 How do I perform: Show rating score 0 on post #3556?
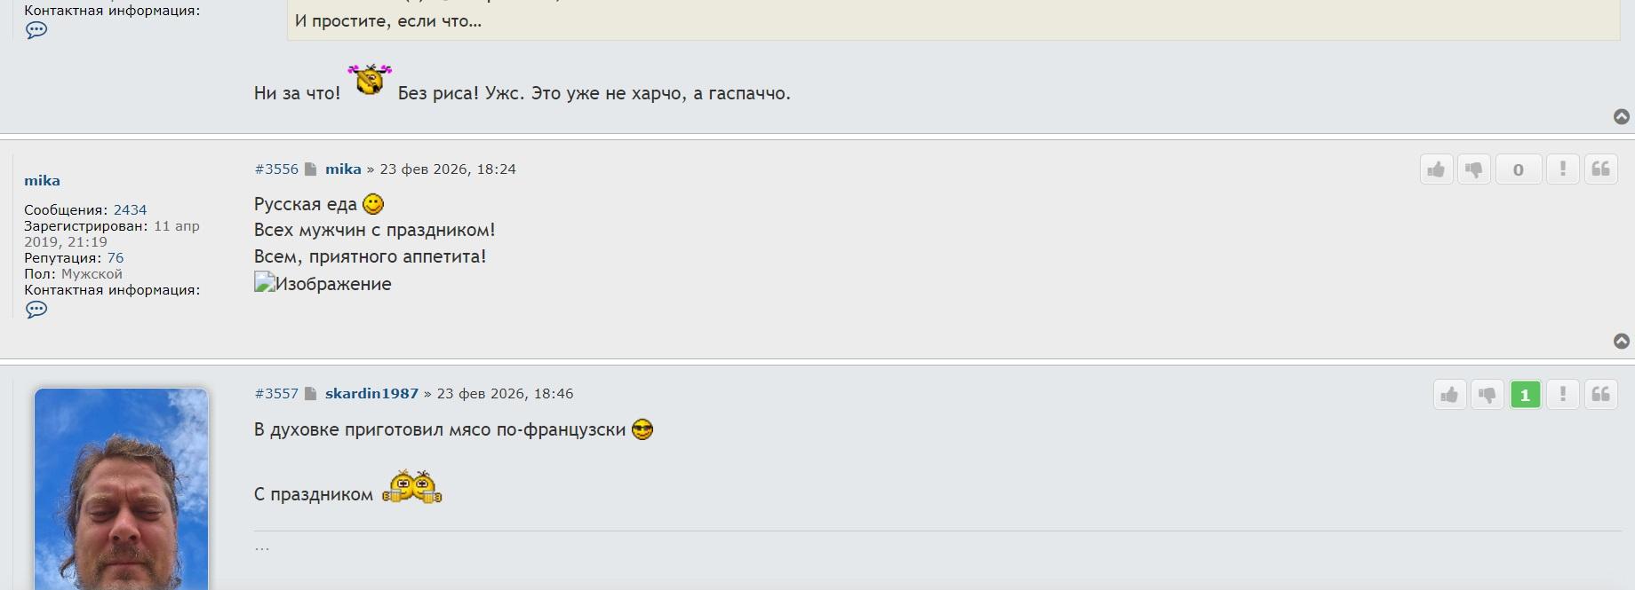pyautogui.click(x=1518, y=169)
